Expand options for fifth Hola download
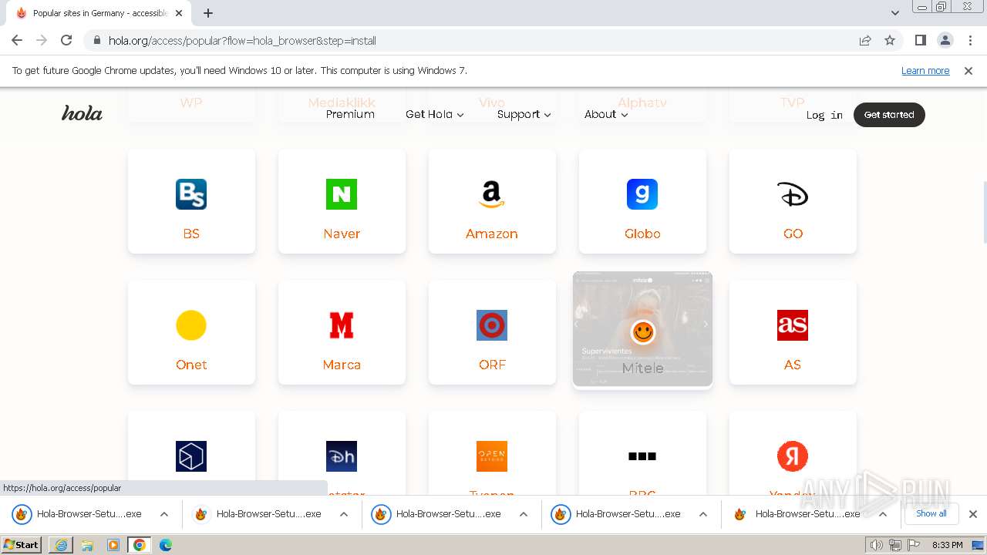987x555 pixels. (883, 514)
